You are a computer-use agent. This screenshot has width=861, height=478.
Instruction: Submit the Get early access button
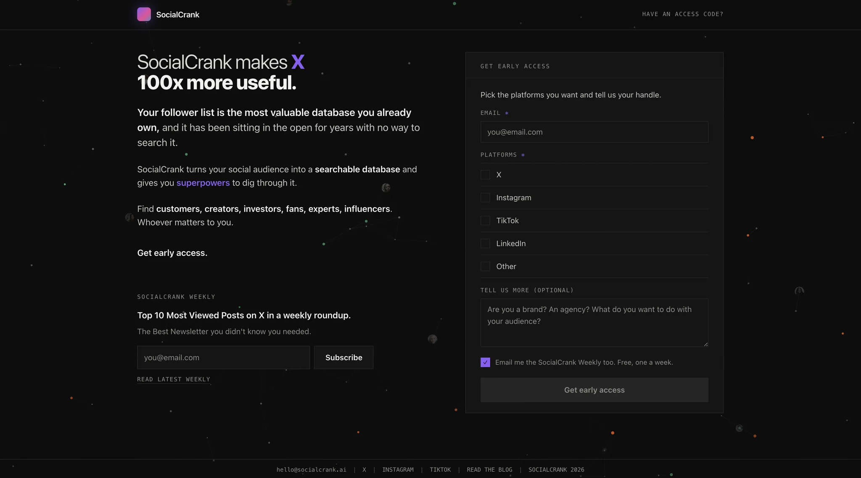594,390
